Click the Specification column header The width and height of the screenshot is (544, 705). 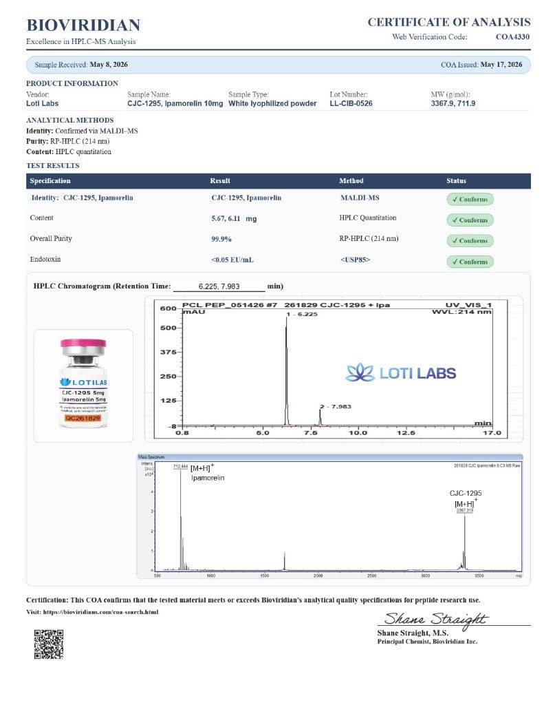50,181
